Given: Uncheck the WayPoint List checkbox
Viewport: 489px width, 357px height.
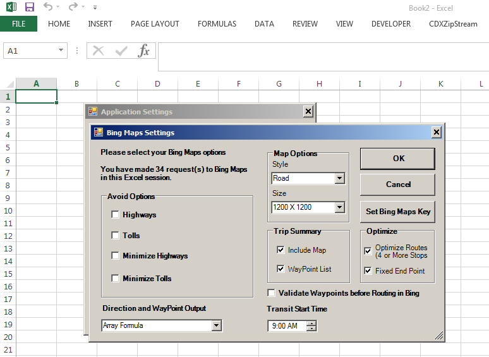Looking at the screenshot, I should (x=281, y=269).
